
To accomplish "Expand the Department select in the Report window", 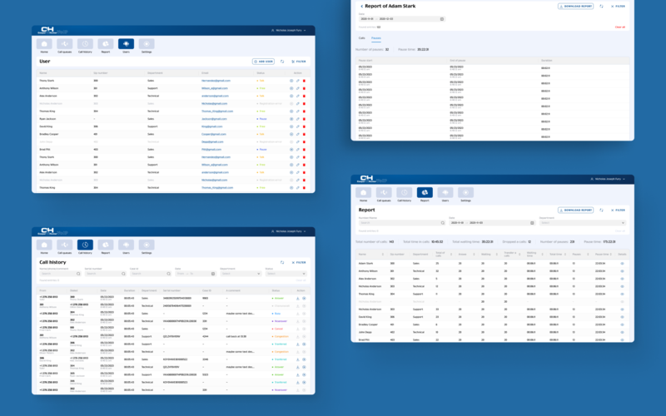I will [x=582, y=223].
